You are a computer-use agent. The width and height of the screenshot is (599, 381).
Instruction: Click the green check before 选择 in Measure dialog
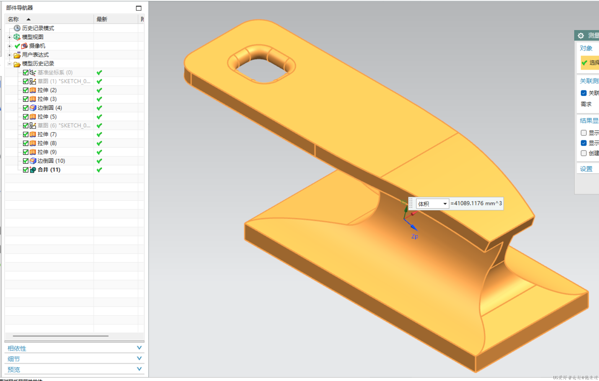(x=584, y=63)
